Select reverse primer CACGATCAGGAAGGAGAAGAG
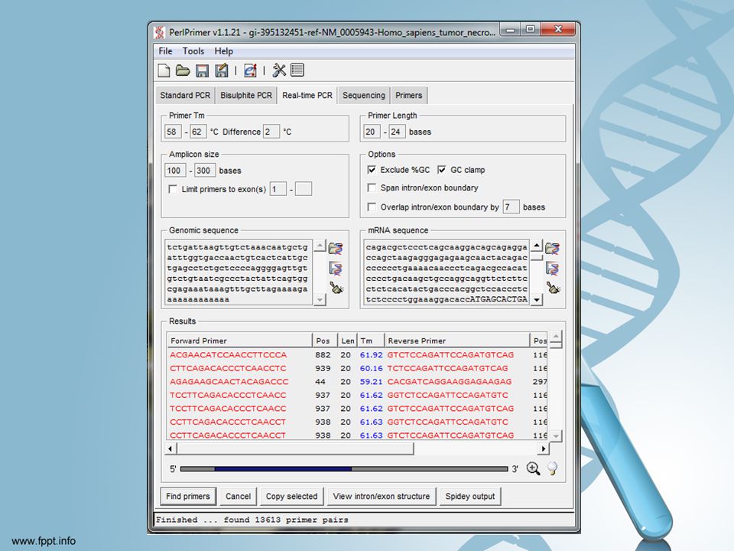 (x=450, y=381)
